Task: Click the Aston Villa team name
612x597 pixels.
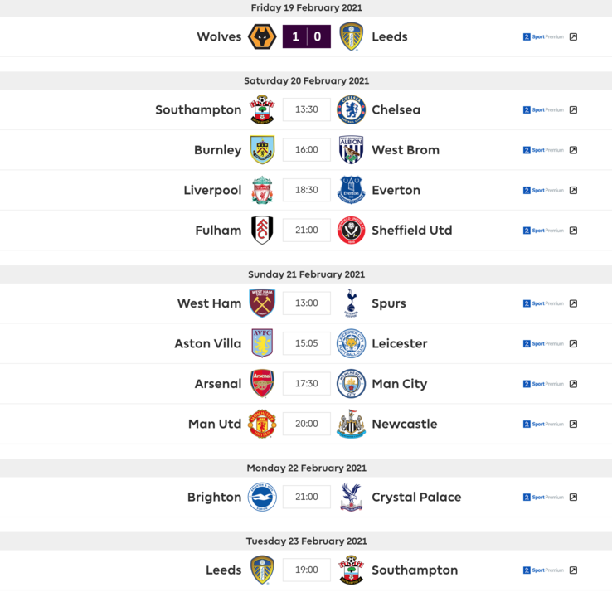Action: click(208, 343)
